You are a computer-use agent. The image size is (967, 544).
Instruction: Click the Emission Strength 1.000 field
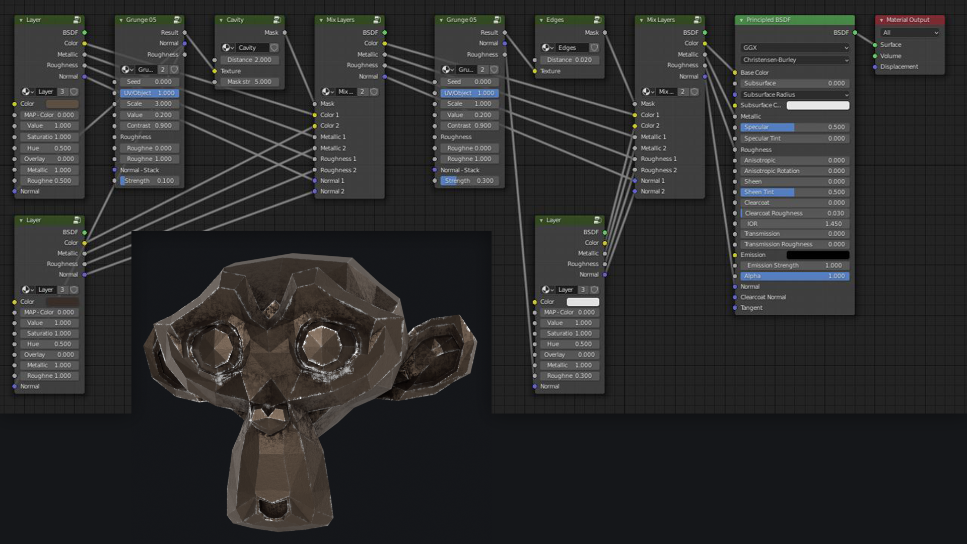795,265
